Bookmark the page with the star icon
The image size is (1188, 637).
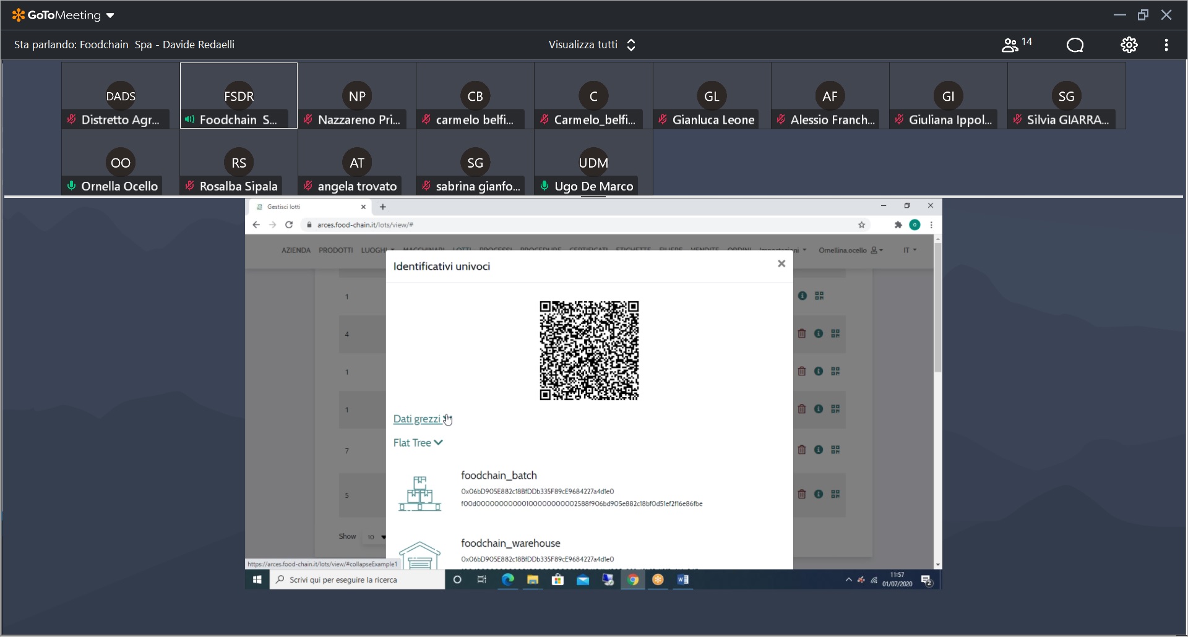pos(861,225)
